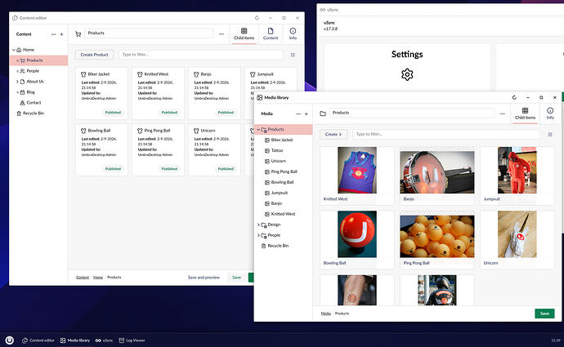
Task: Expand People folder in Media tree
Action: pos(258,235)
